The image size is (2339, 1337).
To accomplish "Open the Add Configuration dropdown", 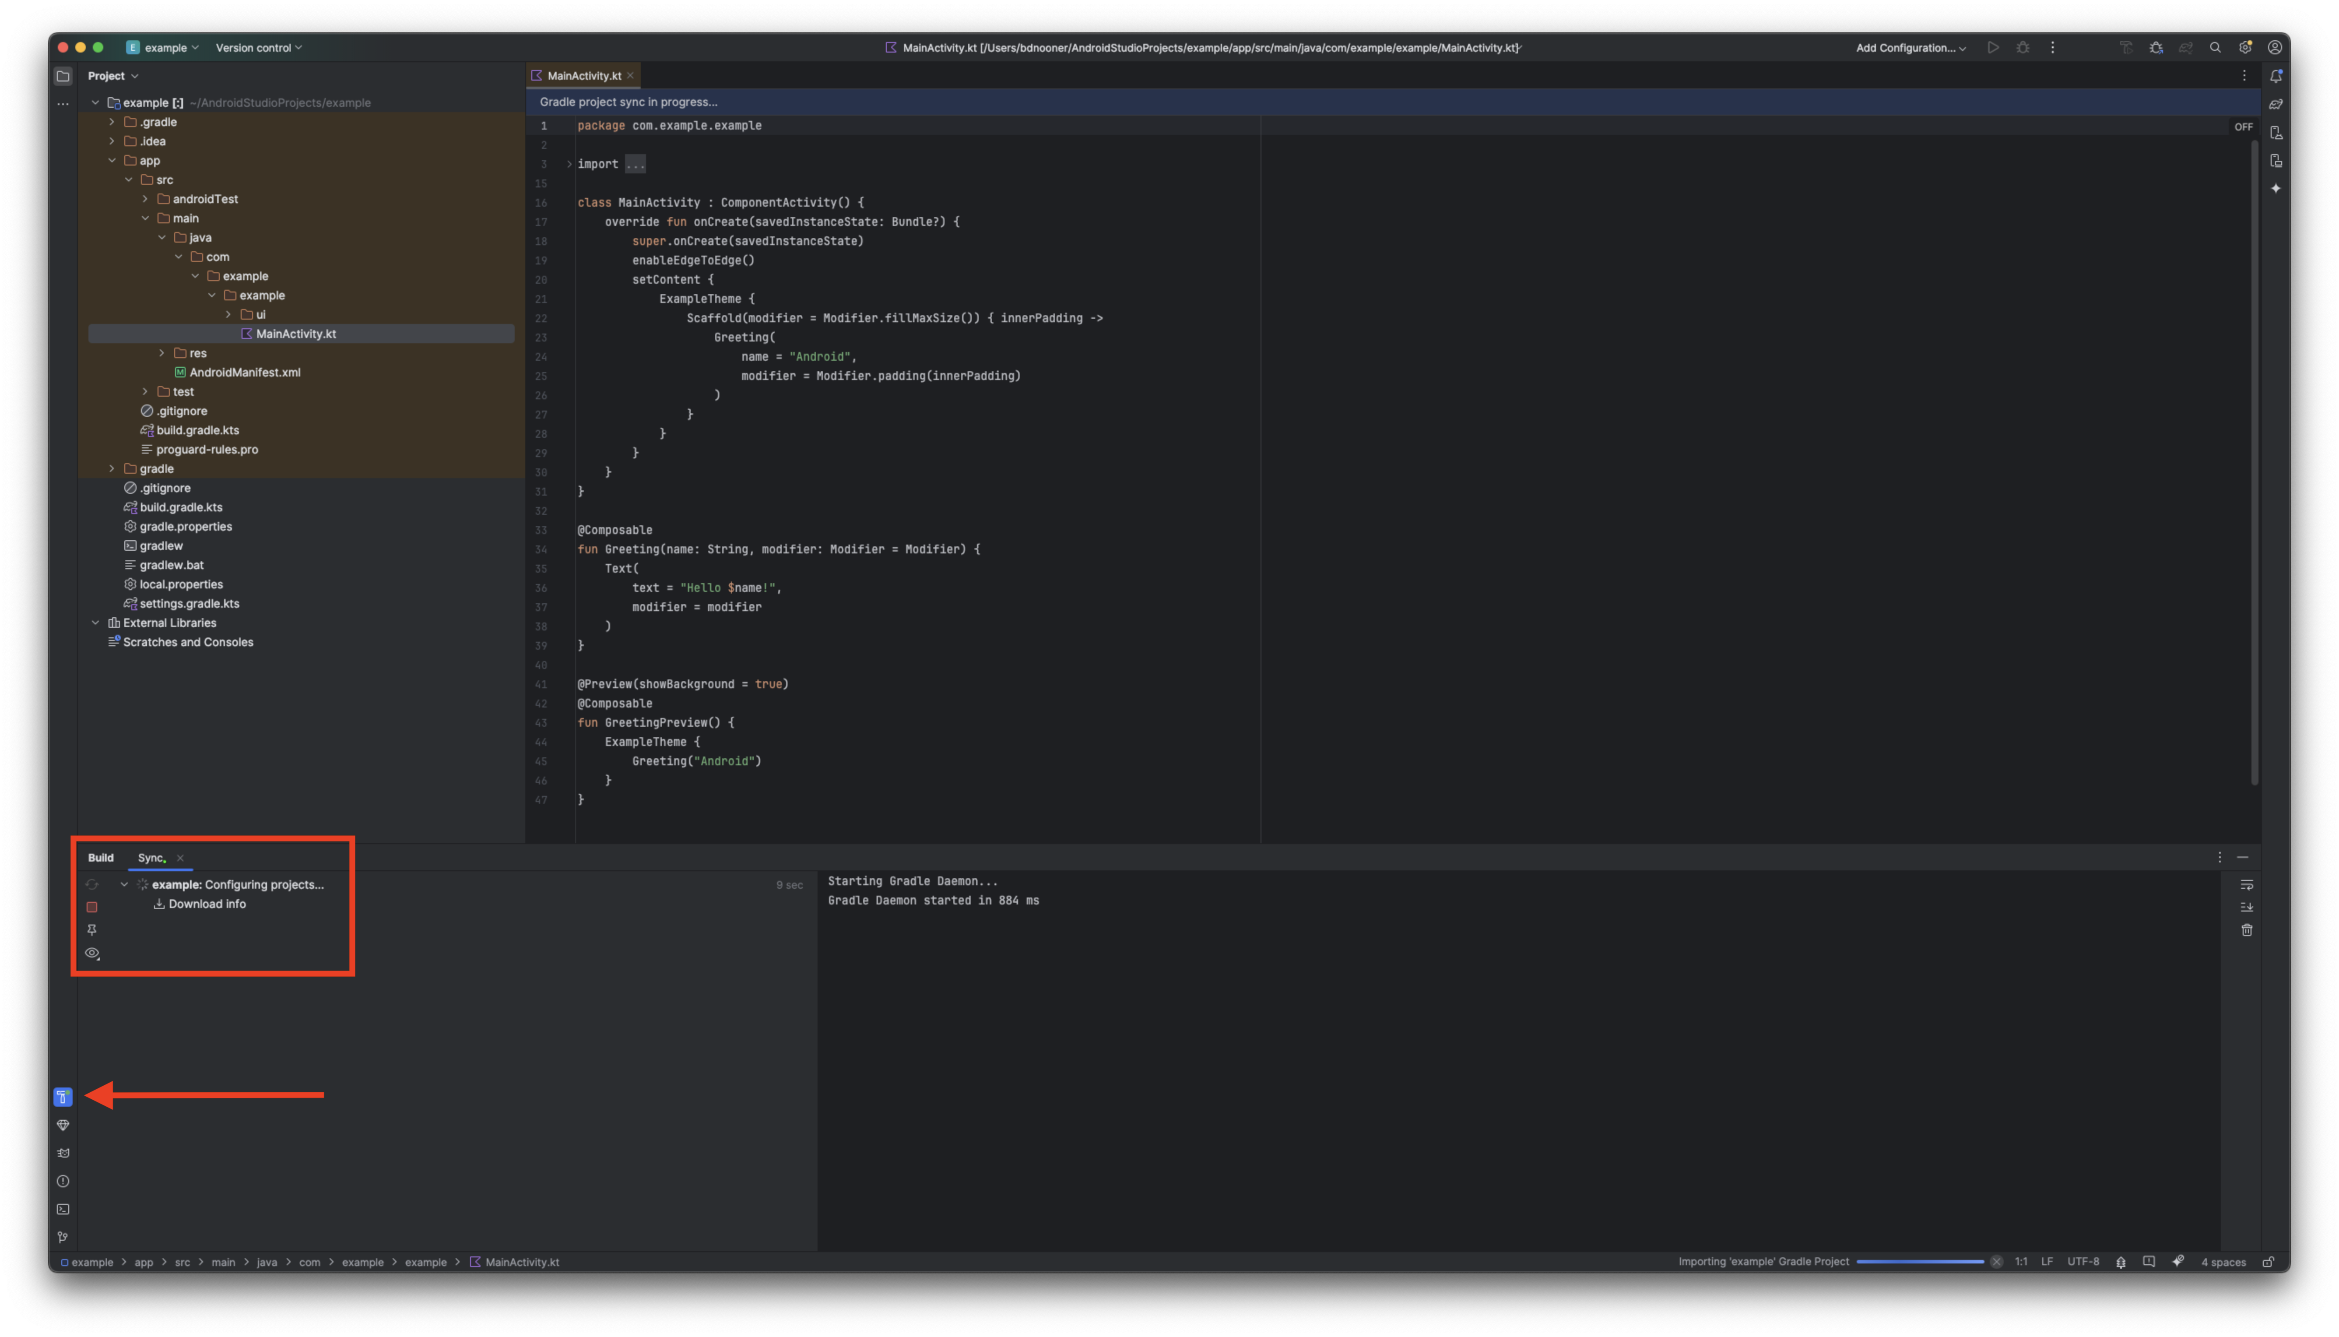I will pyautogui.click(x=1908, y=48).
